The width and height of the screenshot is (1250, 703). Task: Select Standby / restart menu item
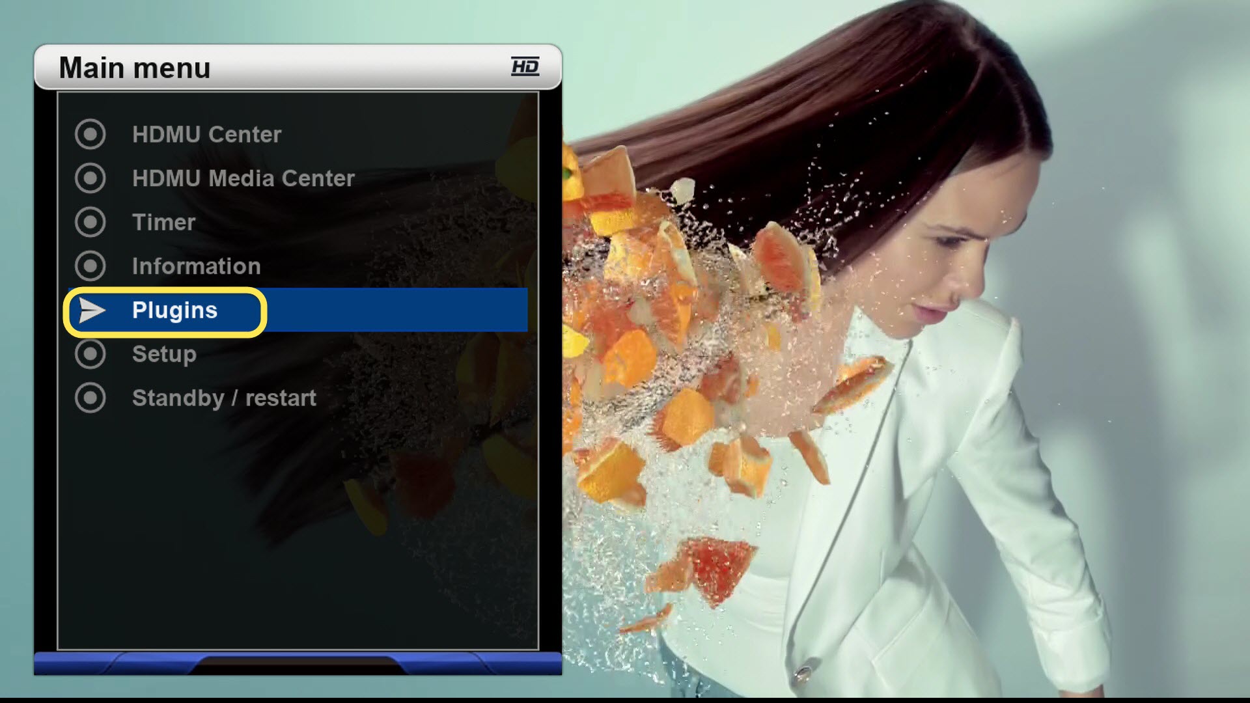[x=298, y=398]
